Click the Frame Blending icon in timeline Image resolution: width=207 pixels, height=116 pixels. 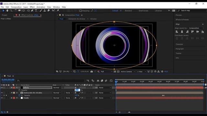tap(102, 81)
